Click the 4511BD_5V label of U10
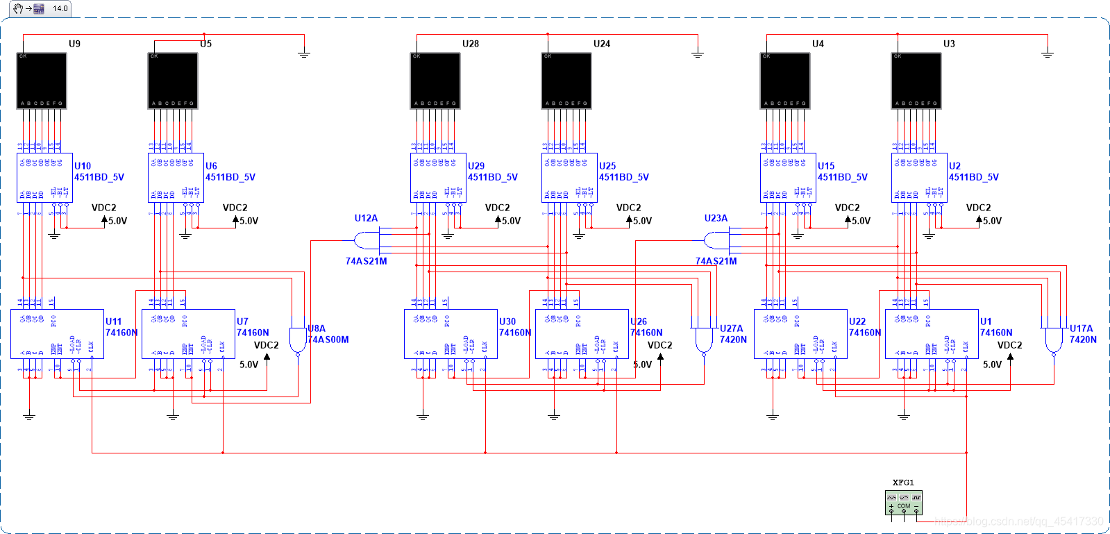Image resolution: width=1110 pixels, height=534 pixels. pyautogui.click(x=99, y=177)
